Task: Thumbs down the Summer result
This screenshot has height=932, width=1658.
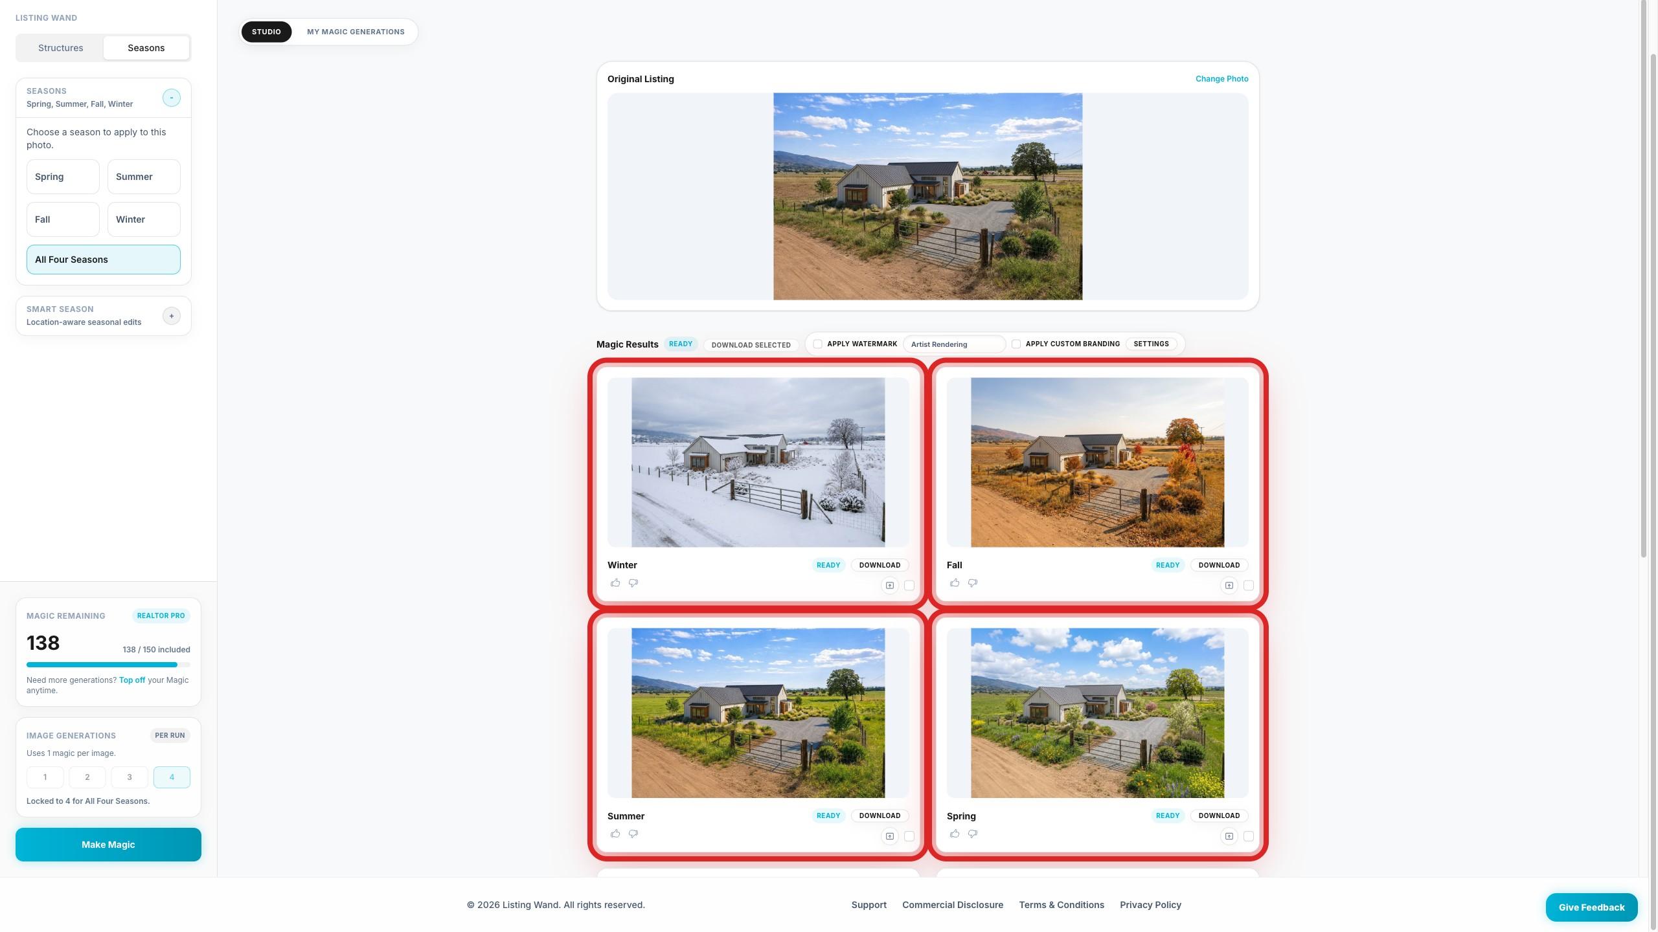Action: point(633,834)
